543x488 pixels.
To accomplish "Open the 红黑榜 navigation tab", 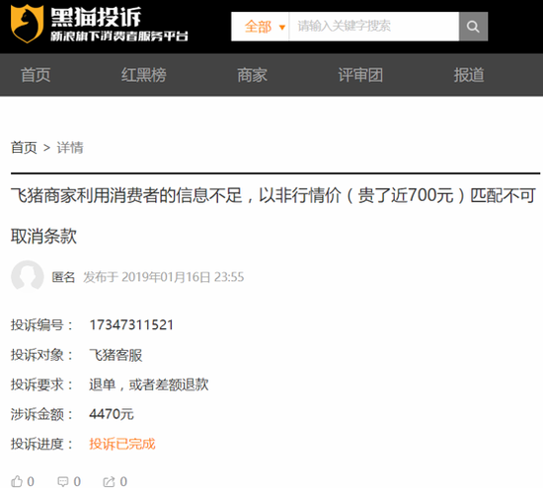I will 144,75.
